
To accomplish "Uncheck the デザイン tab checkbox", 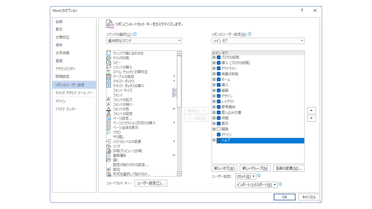I will pyautogui.click(x=219, y=96).
